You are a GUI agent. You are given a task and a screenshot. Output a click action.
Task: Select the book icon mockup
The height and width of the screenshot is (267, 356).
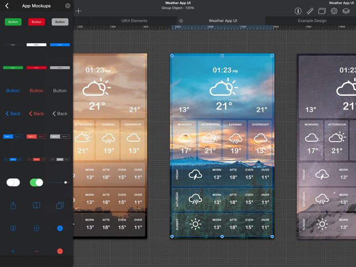36,205
